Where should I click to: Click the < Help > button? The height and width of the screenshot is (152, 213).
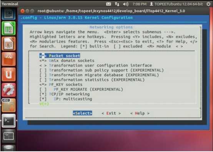140,113
